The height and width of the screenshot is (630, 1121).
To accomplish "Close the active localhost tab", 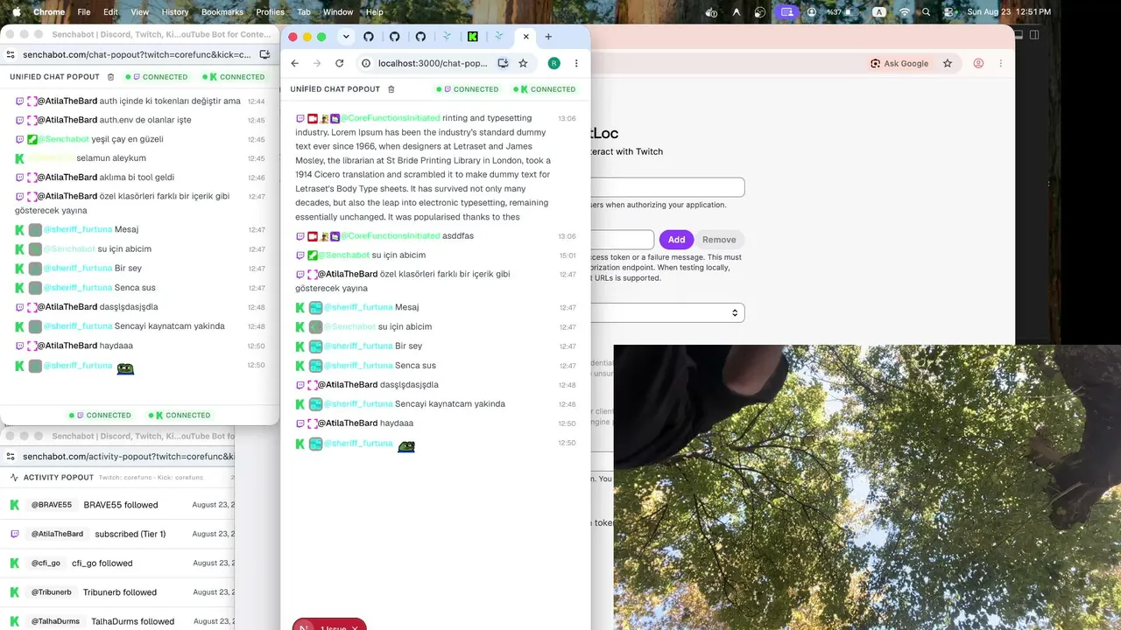I will tap(525, 37).
